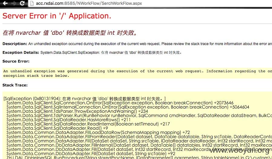The width and height of the screenshot is (272, 159).
Task: Click the page document icon in address bar
Action: coord(32,3)
